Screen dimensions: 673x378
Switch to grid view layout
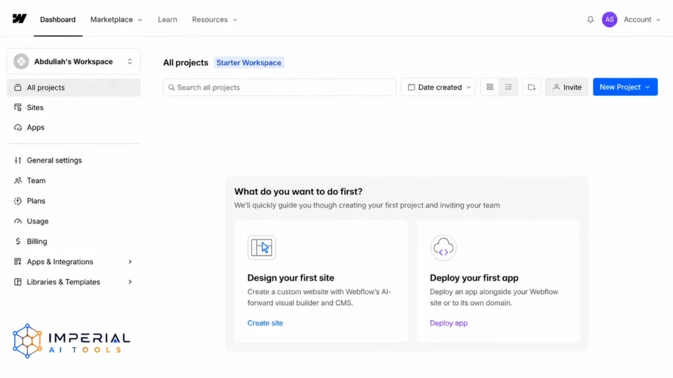(x=490, y=87)
